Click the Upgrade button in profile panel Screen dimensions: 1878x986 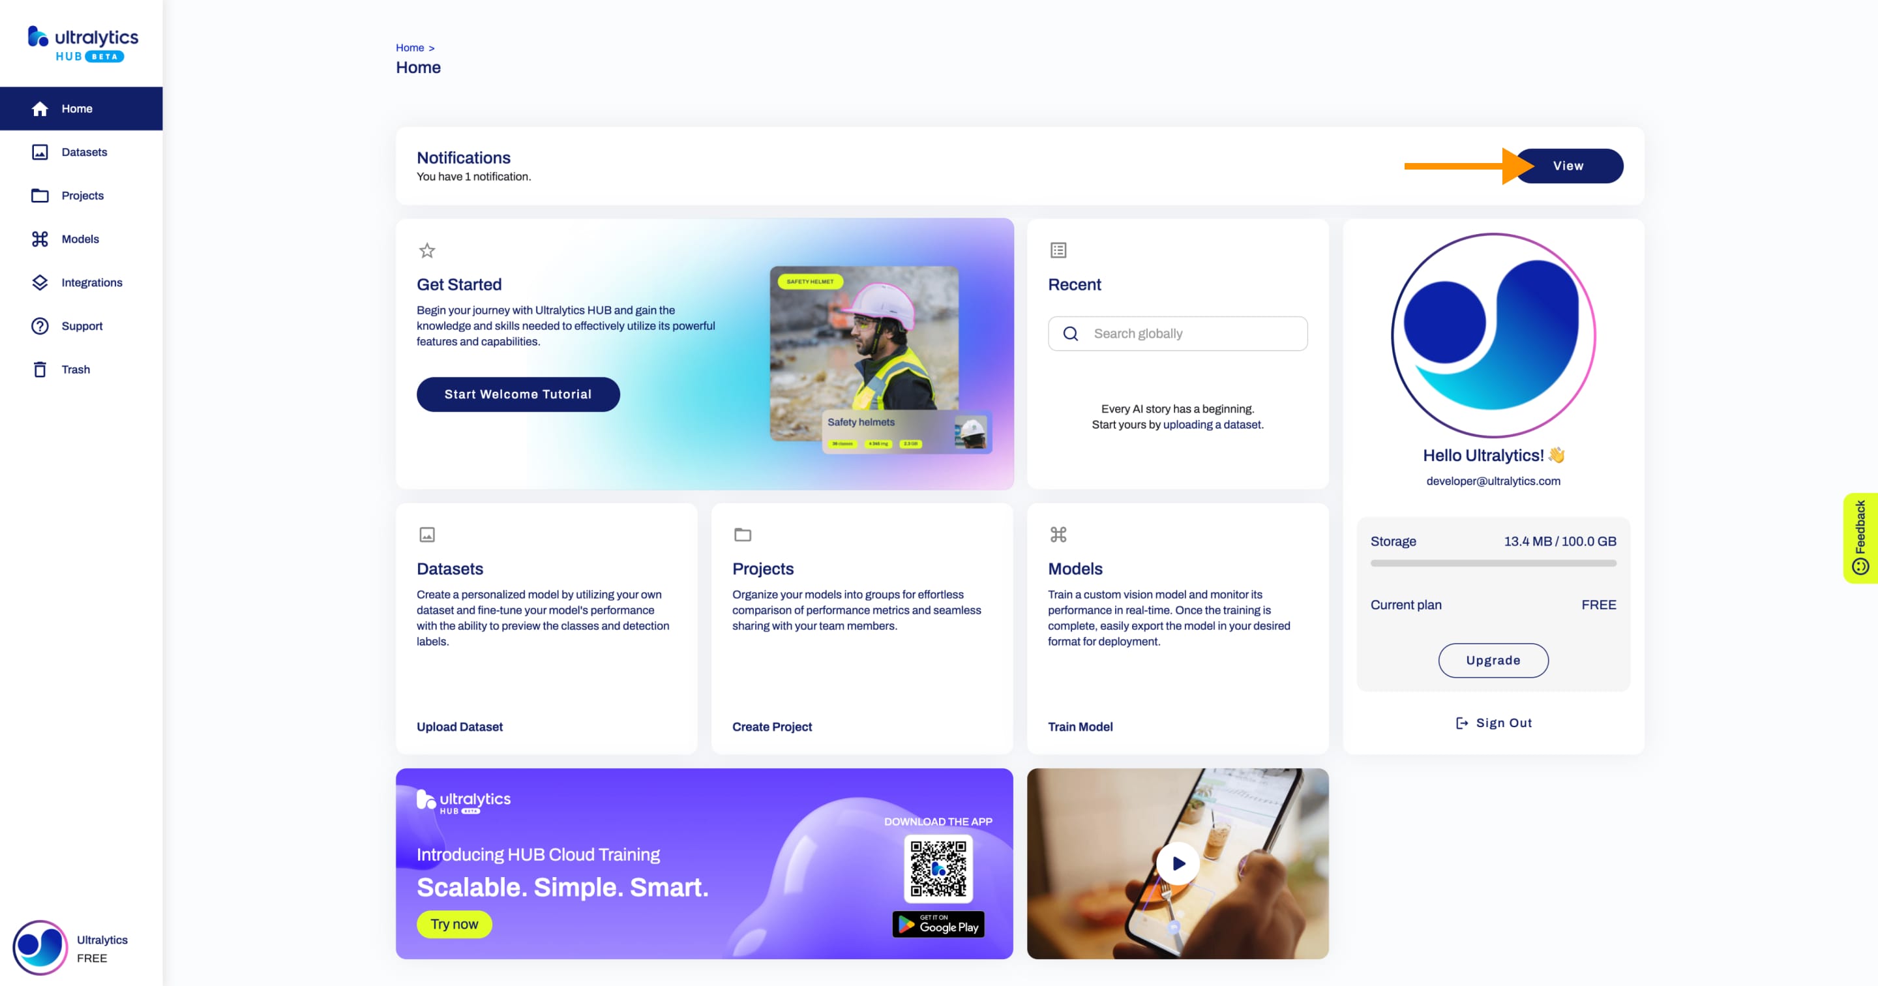point(1493,659)
